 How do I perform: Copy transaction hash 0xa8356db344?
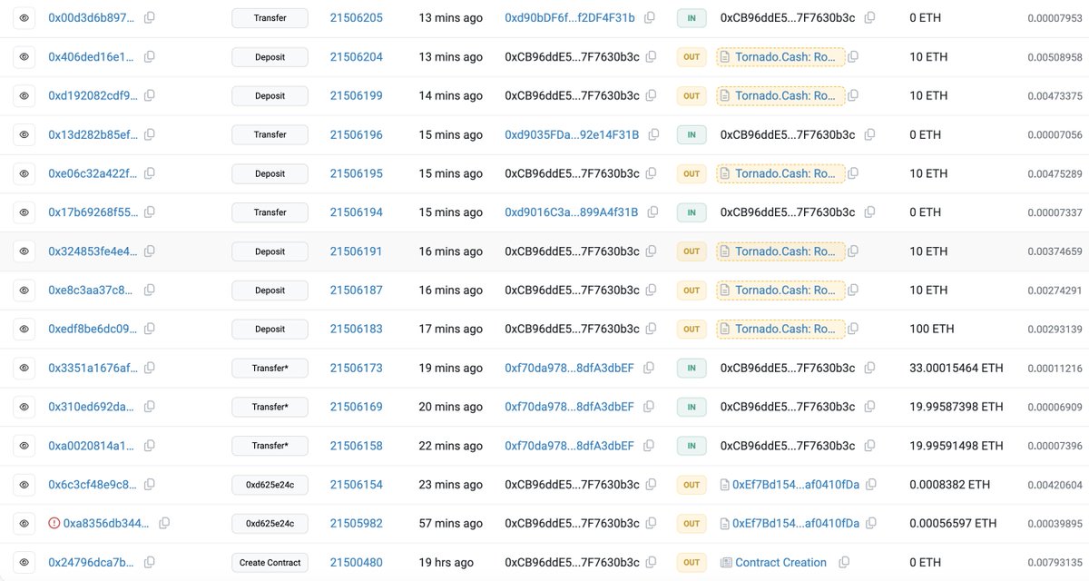click(x=164, y=523)
